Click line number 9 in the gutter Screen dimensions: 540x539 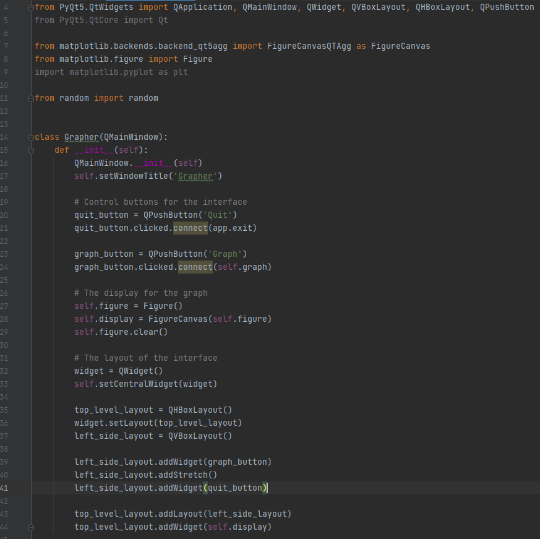(x=6, y=72)
